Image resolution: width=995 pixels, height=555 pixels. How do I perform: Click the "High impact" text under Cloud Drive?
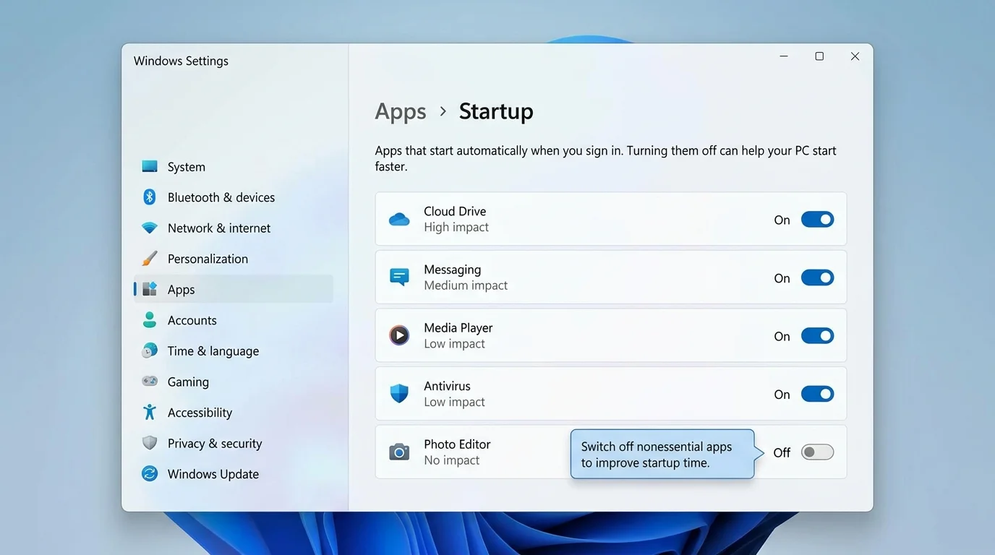[x=456, y=228]
